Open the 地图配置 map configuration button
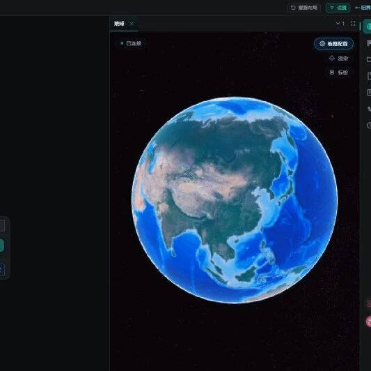 [x=333, y=44]
